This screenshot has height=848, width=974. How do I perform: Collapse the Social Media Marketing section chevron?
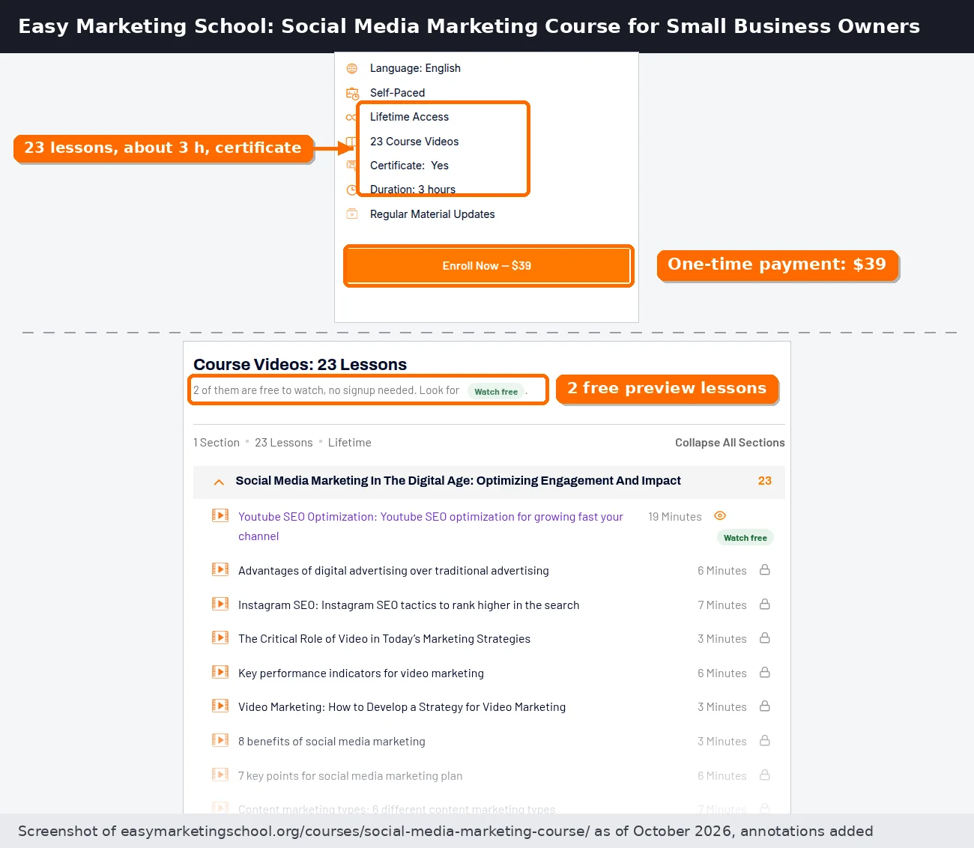[219, 482]
